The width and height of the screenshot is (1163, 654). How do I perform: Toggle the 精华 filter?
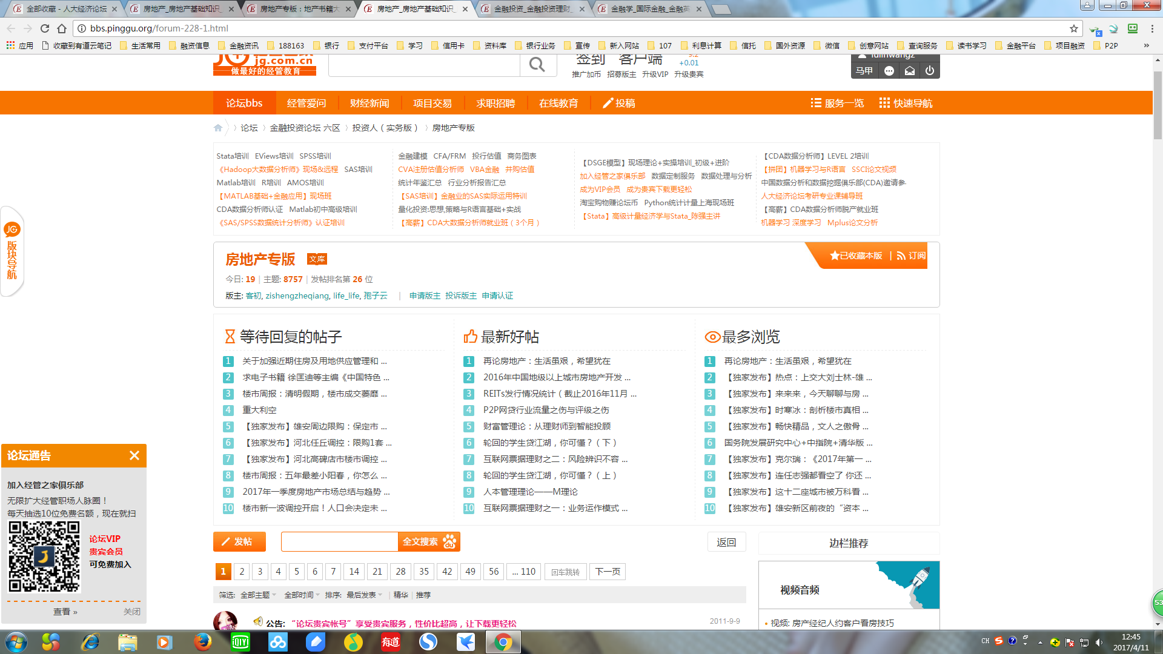(400, 595)
